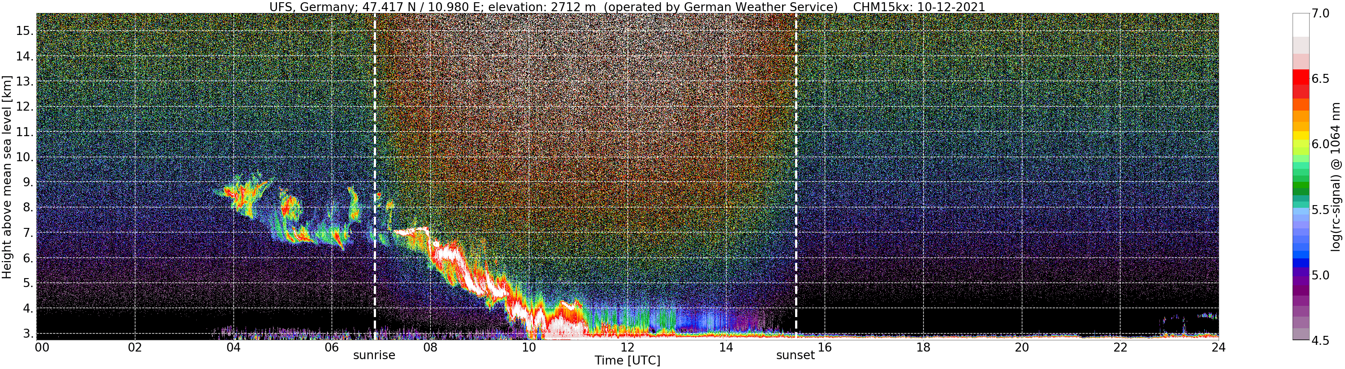The image size is (1345, 369).
Task: Click the x-axis tick label '02'
Action: 135,347
